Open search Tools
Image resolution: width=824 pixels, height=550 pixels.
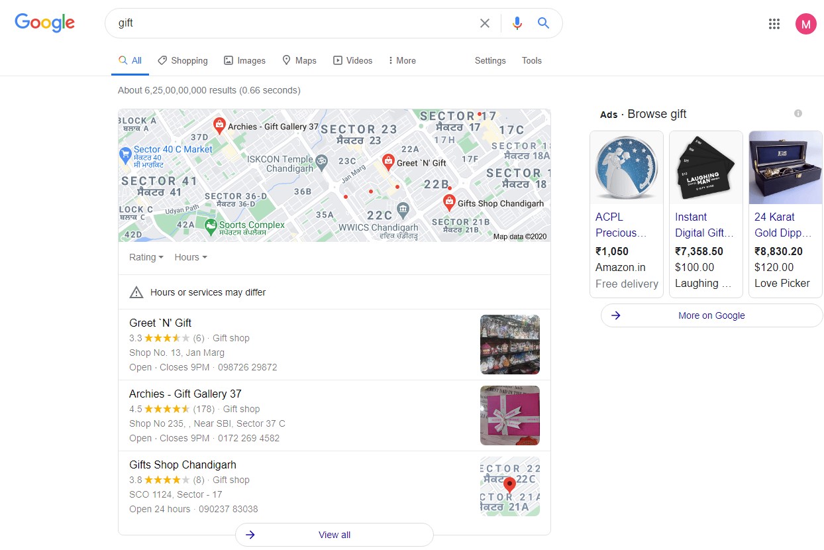tap(532, 60)
